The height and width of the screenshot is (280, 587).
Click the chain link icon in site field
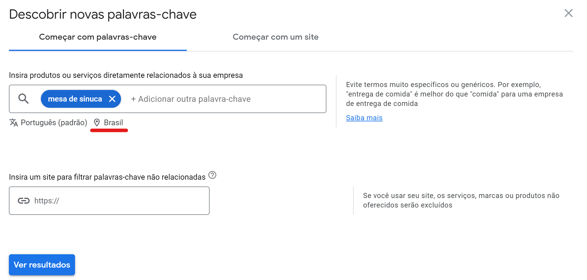[24, 200]
